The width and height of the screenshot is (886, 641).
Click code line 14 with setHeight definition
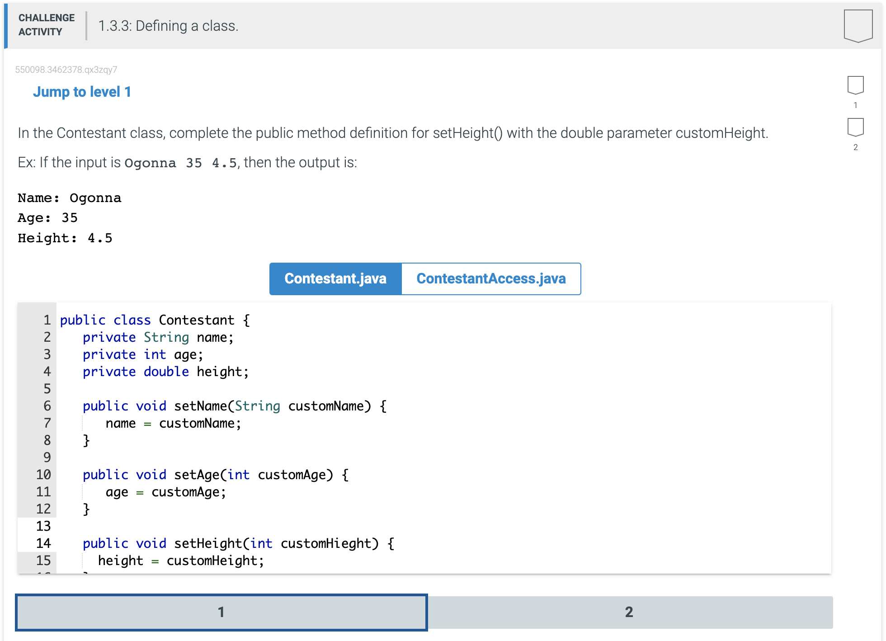pyautogui.click(x=238, y=543)
